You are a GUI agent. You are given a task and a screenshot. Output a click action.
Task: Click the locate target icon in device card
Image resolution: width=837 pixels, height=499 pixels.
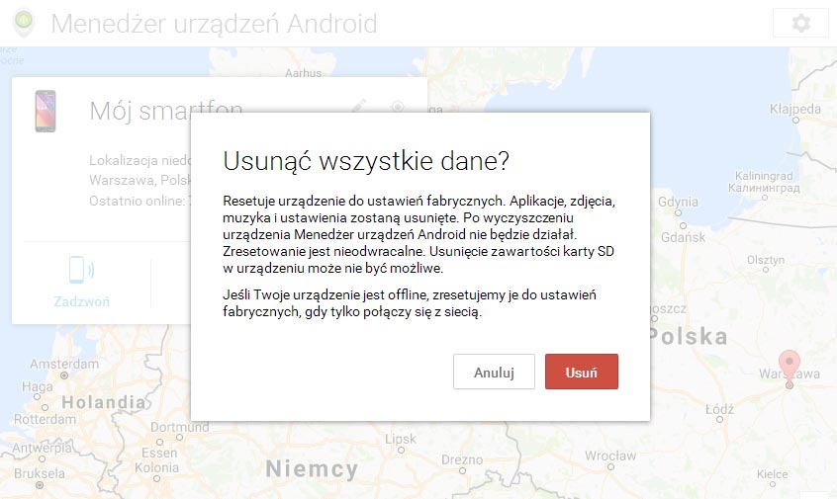tap(397, 106)
